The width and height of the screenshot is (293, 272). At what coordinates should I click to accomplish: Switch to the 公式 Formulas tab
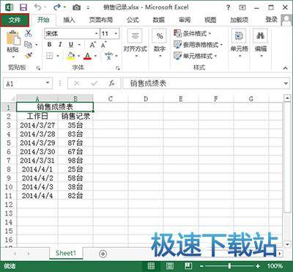[x=133, y=20]
